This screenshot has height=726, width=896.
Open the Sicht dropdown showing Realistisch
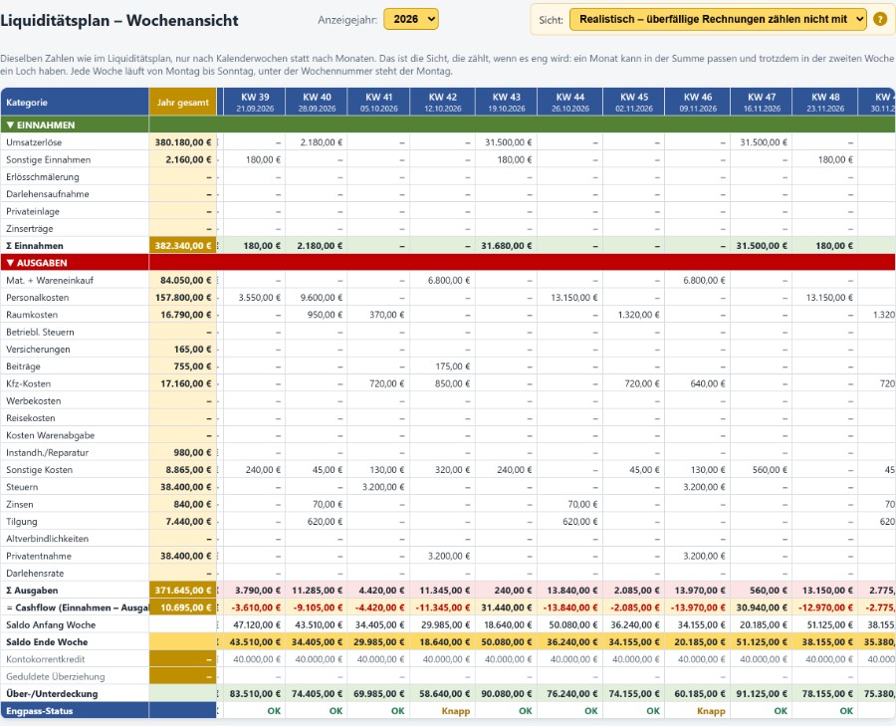pos(718,20)
